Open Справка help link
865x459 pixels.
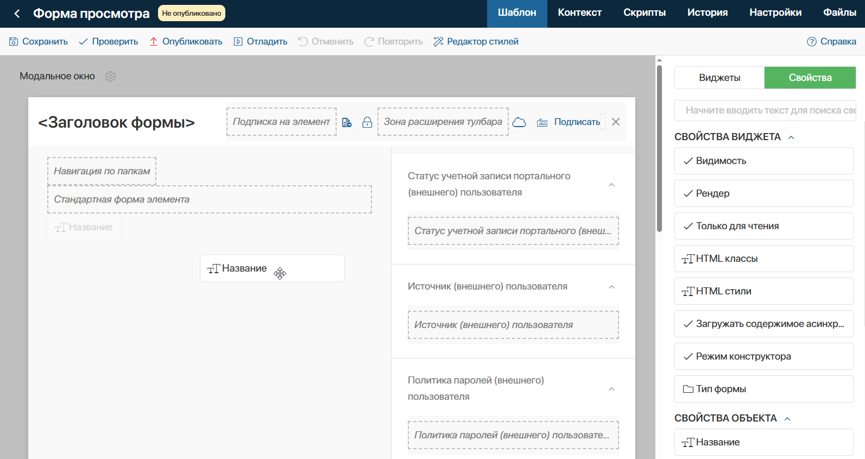pyautogui.click(x=832, y=41)
